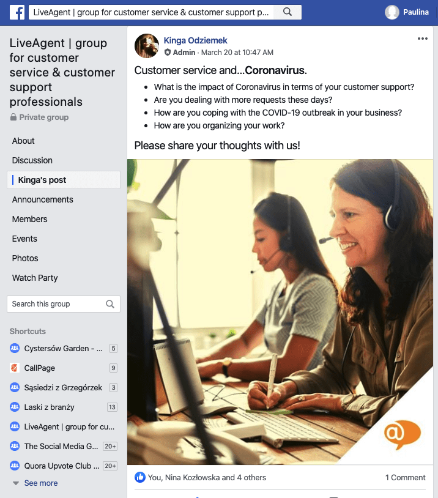The height and width of the screenshot is (498, 438).
Task: Open the About section
Action: [x=23, y=141]
